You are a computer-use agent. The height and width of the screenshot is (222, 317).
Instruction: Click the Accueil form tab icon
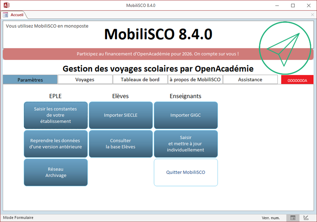[5, 15]
